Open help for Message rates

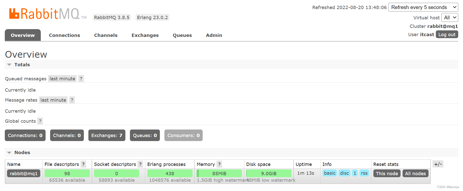pyautogui.click(x=72, y=100)
